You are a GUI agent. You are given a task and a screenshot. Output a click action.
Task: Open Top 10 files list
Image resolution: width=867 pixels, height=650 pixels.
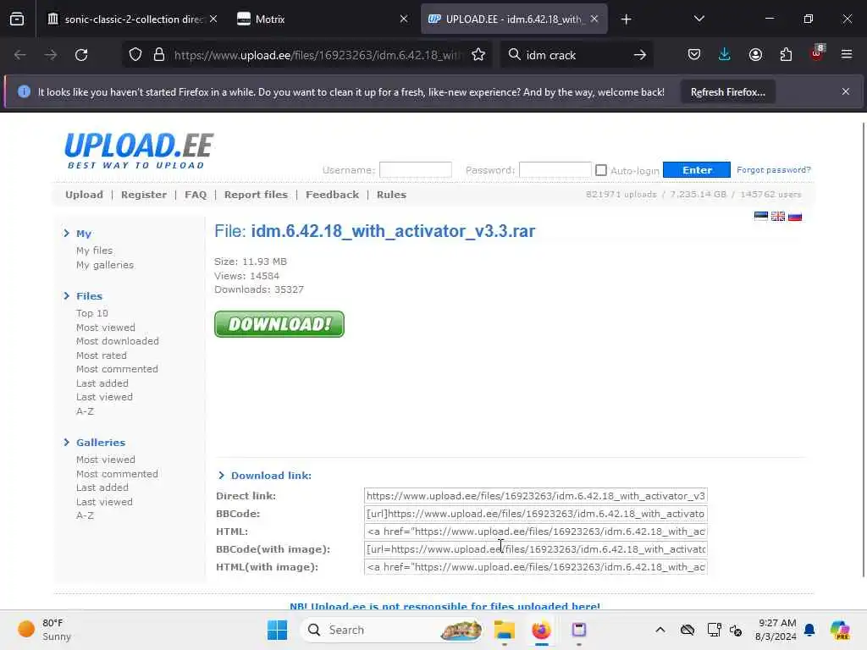point(92,313)
